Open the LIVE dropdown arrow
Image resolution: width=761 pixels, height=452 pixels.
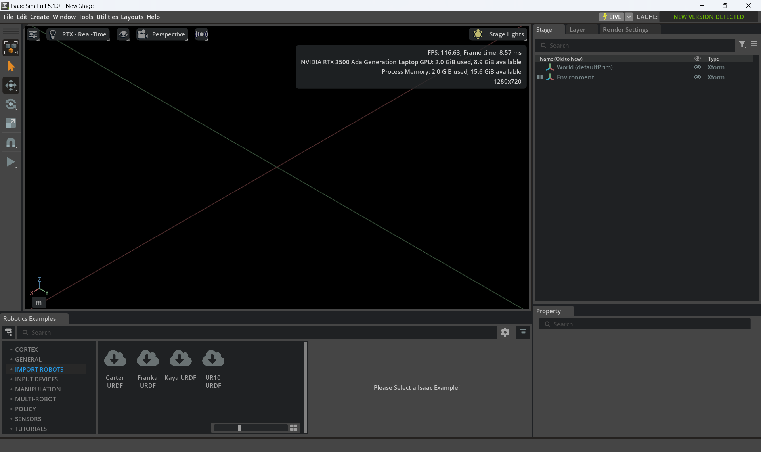(x=629, y=17)
